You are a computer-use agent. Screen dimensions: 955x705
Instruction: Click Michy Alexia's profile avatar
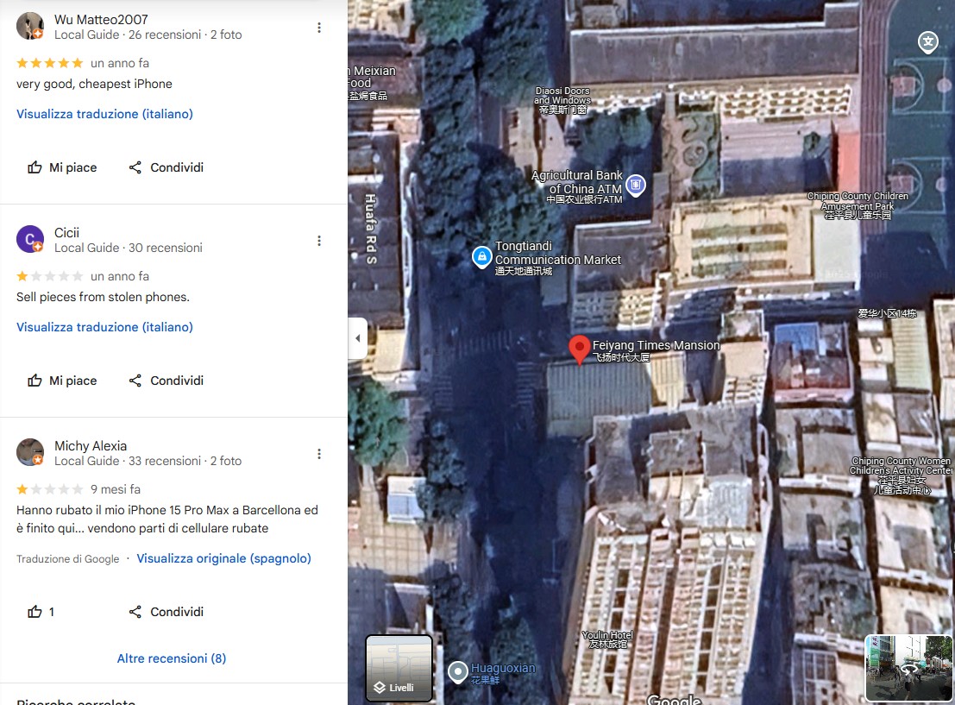30,452
